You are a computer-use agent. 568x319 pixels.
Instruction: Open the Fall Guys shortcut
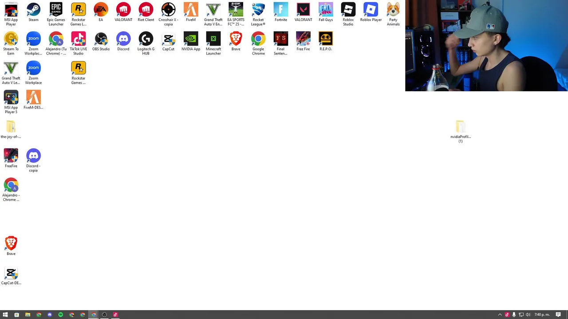coord(326,12)
